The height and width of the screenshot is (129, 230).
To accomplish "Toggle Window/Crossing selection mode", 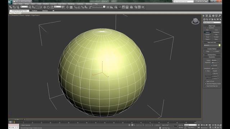I will coord(41,7).
